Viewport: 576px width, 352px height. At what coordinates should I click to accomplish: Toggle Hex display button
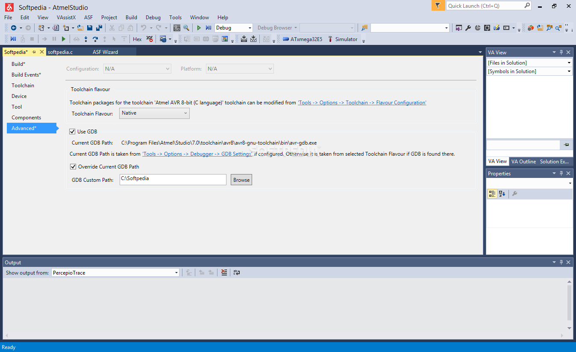137,39
